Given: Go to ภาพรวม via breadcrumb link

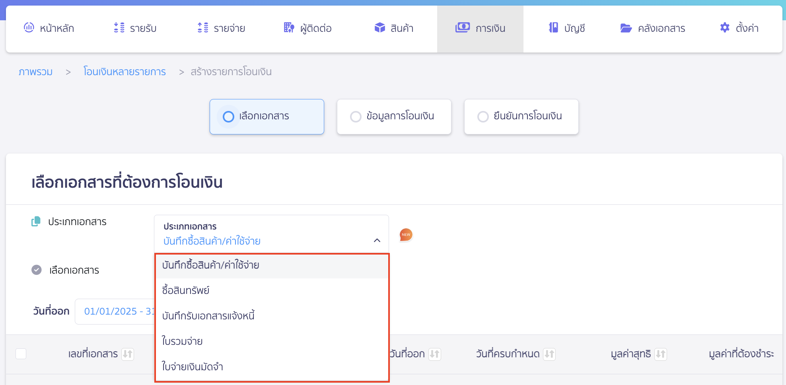Looking at the screenshot, I should tap(35, 72).
